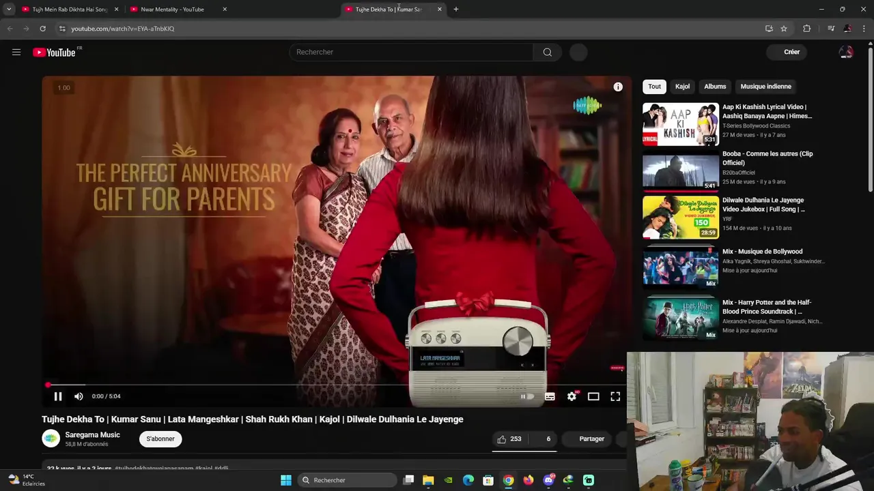This screenshot has width=874, height=491.
Task: Go back in browser history
Action: click(10, 29)
